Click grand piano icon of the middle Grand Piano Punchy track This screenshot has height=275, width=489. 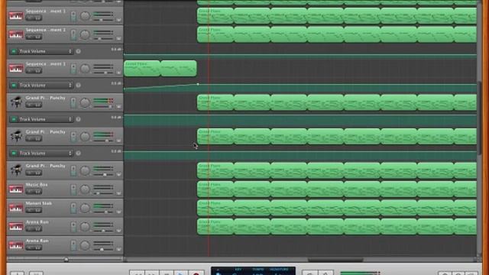click(x=16, y=136)
